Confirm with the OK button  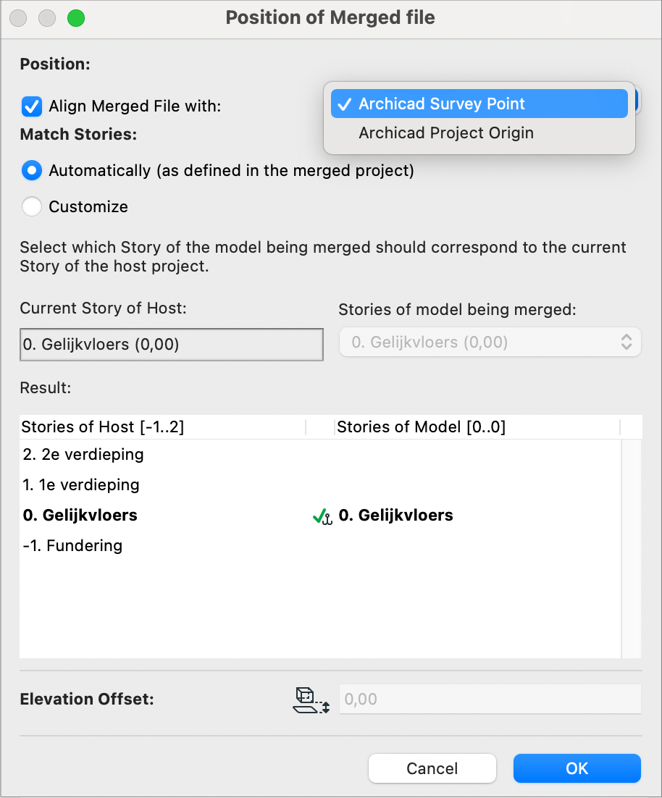[577, 768]
